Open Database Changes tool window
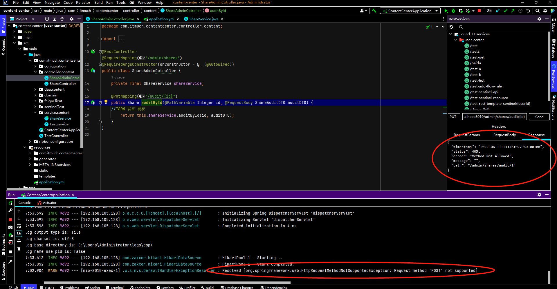This screenshot has width=557, height=289. [x=237, y=287]
